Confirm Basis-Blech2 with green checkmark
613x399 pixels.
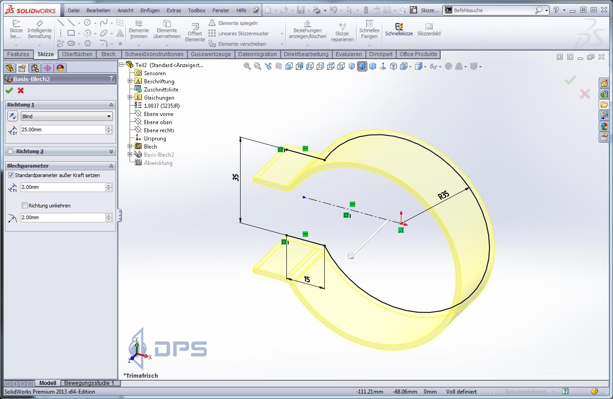pos(9,91)
